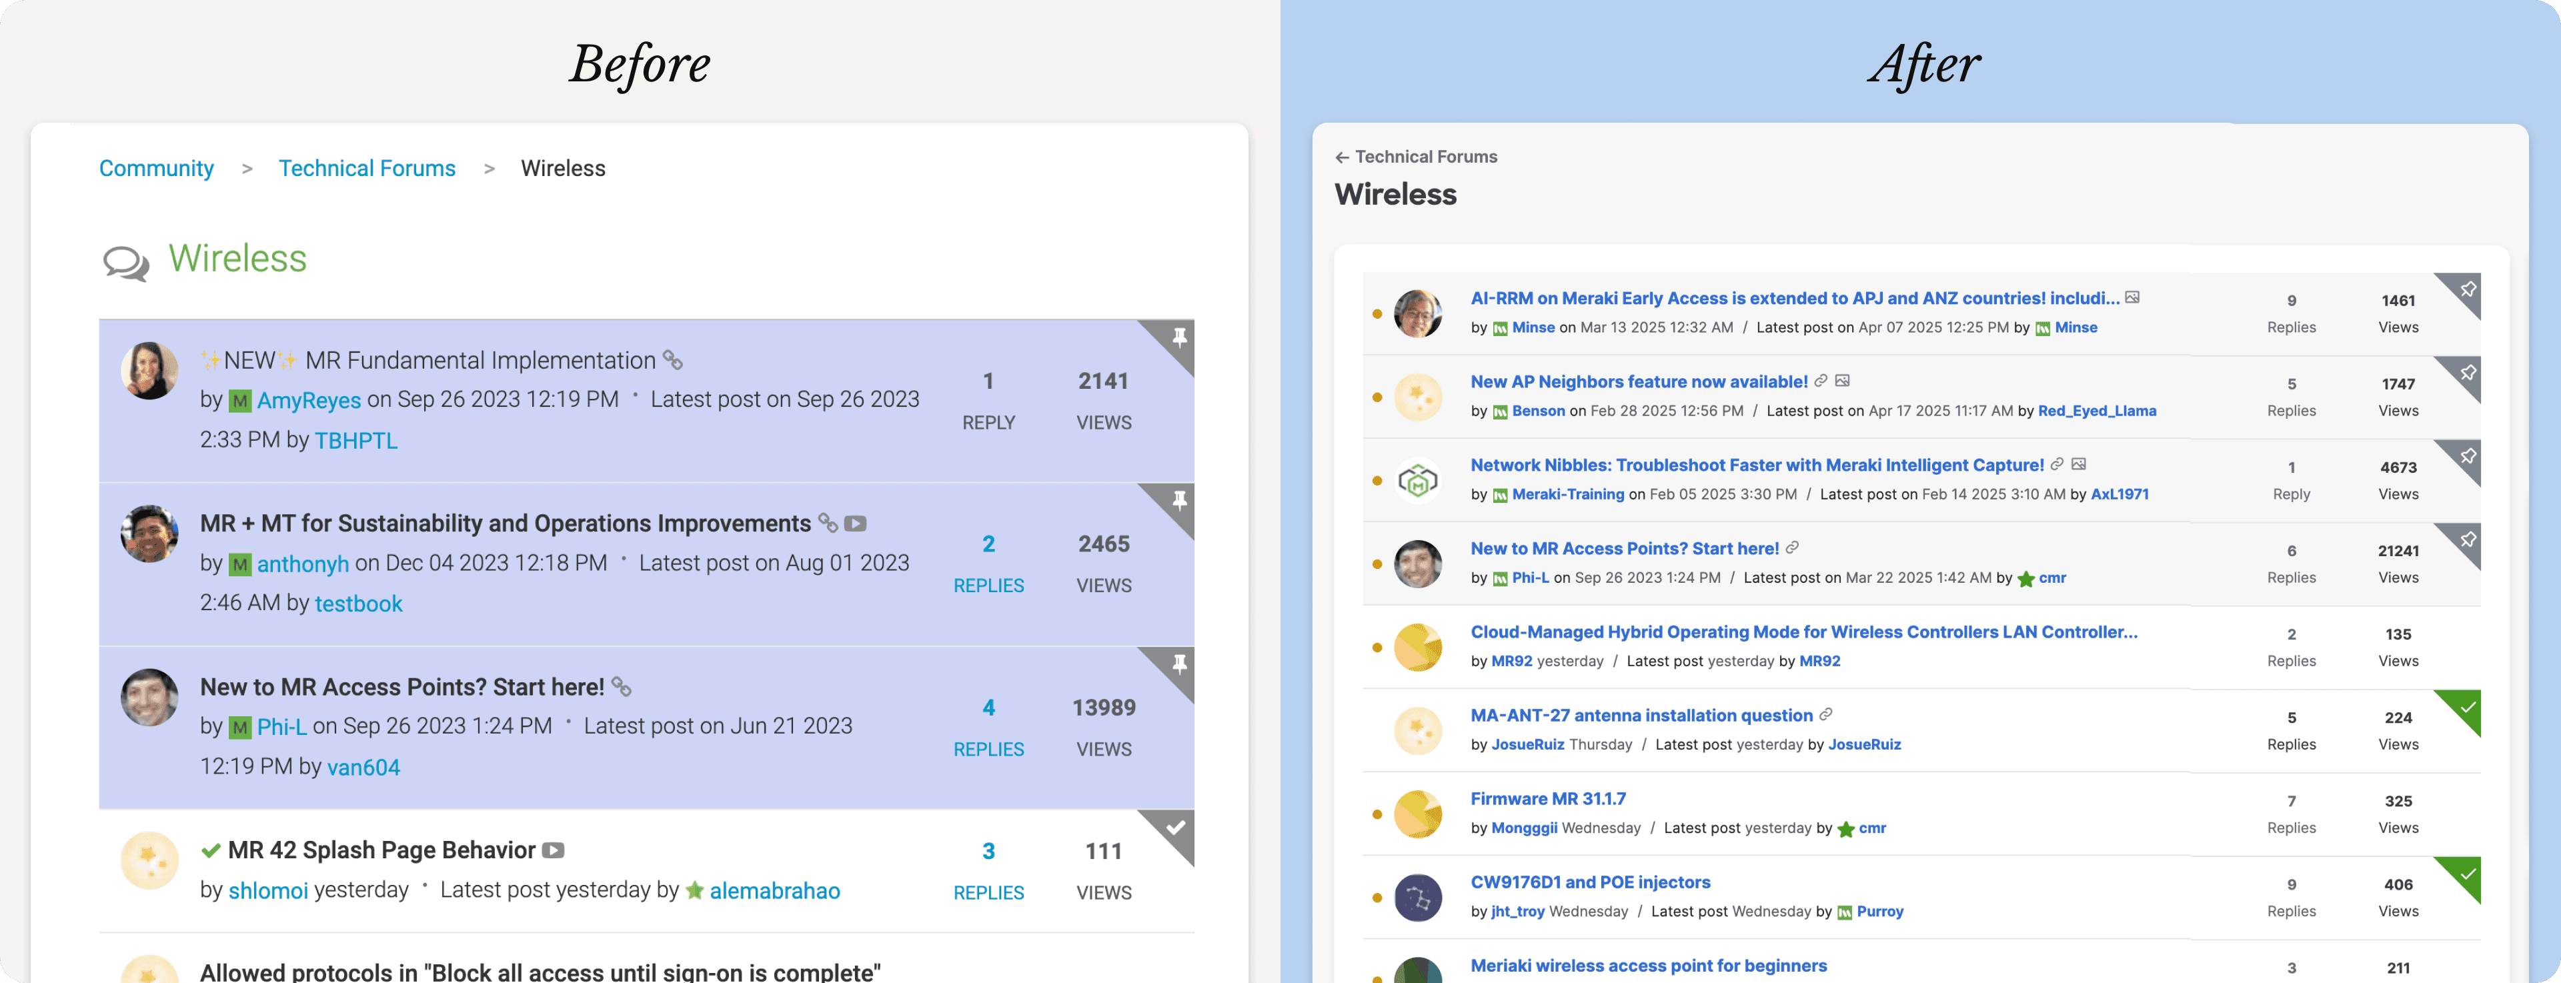The width and height of the screenshot is (2561, 983).
Task: Open the Firmware MR 31.1.7 thread
Action: coord(1548,798)
